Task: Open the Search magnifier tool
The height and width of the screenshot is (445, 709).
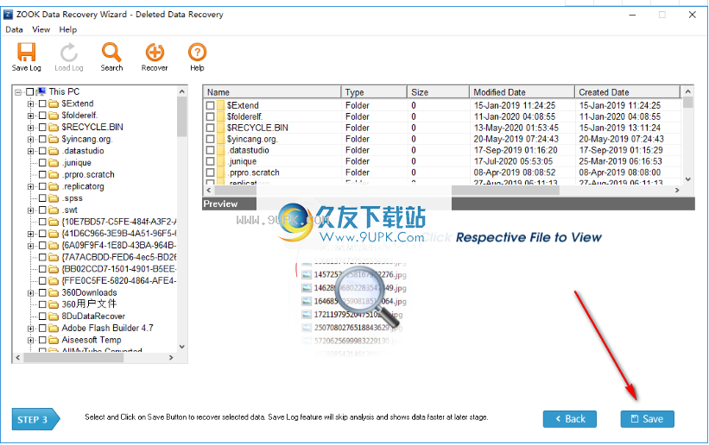Action: point(111,53)
